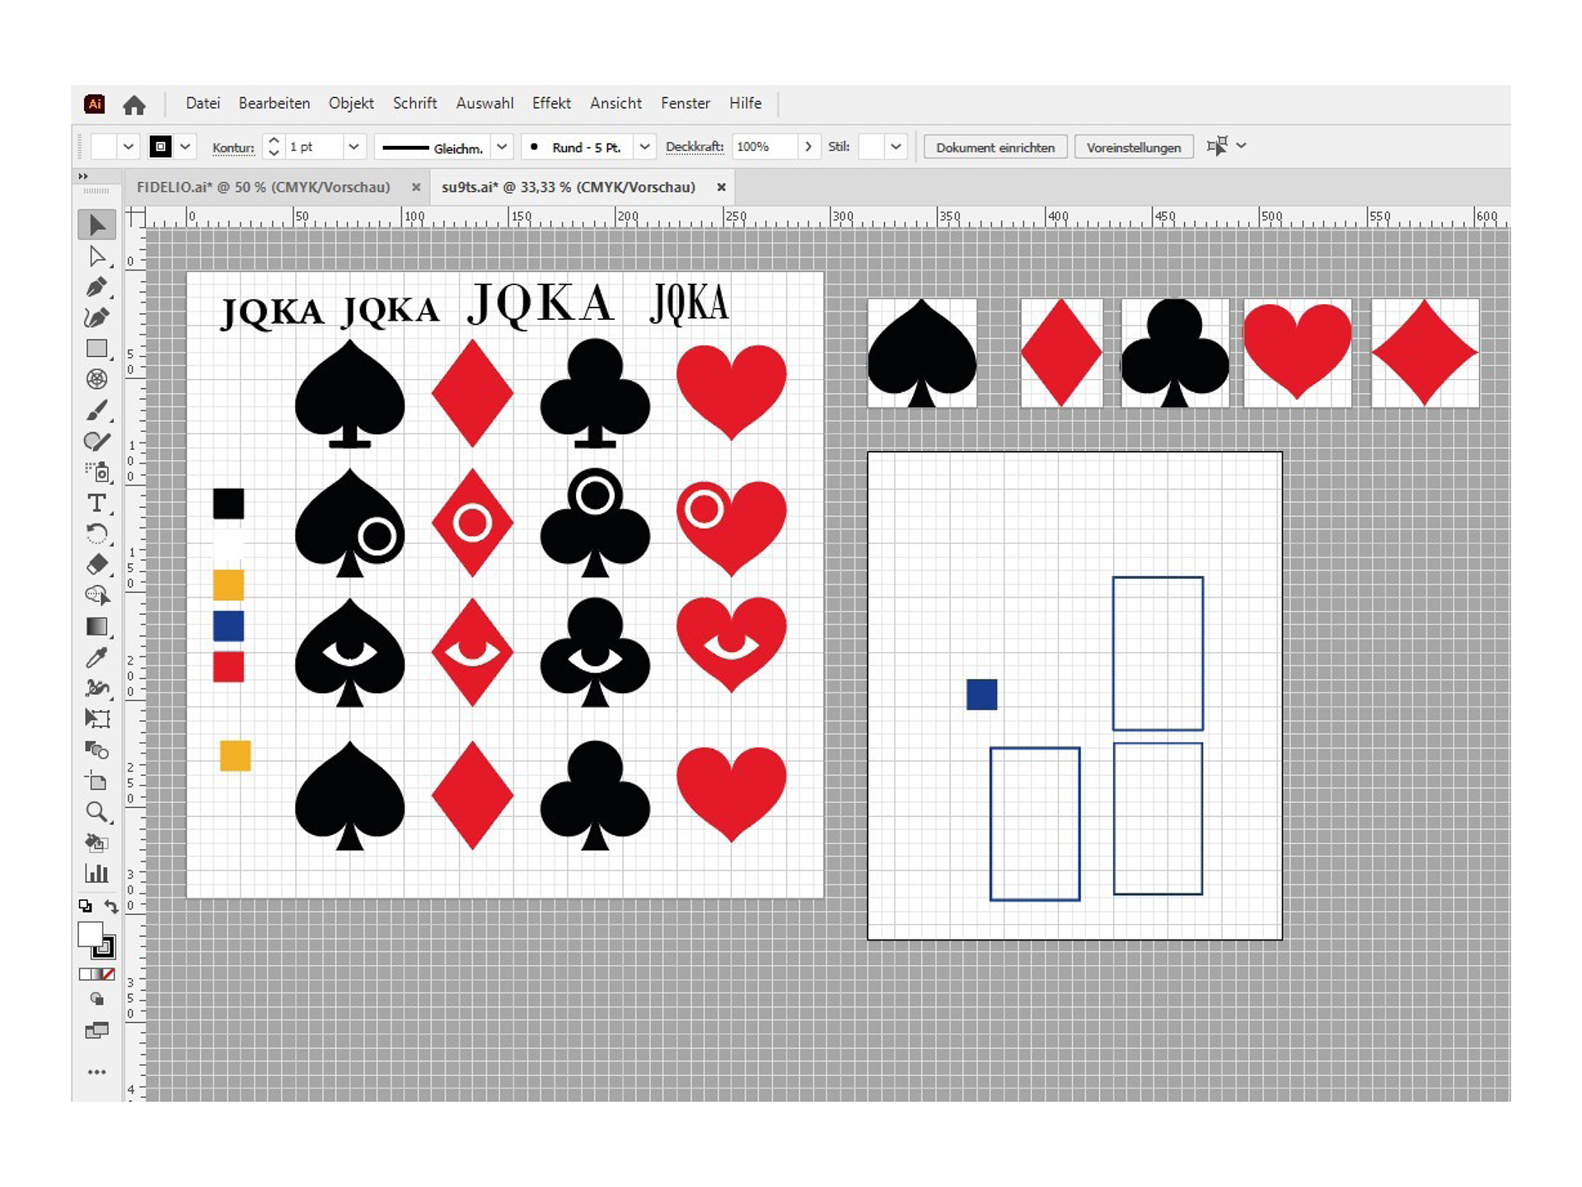
Task: Select the Warp tool
Action: [x=97, y=687]
